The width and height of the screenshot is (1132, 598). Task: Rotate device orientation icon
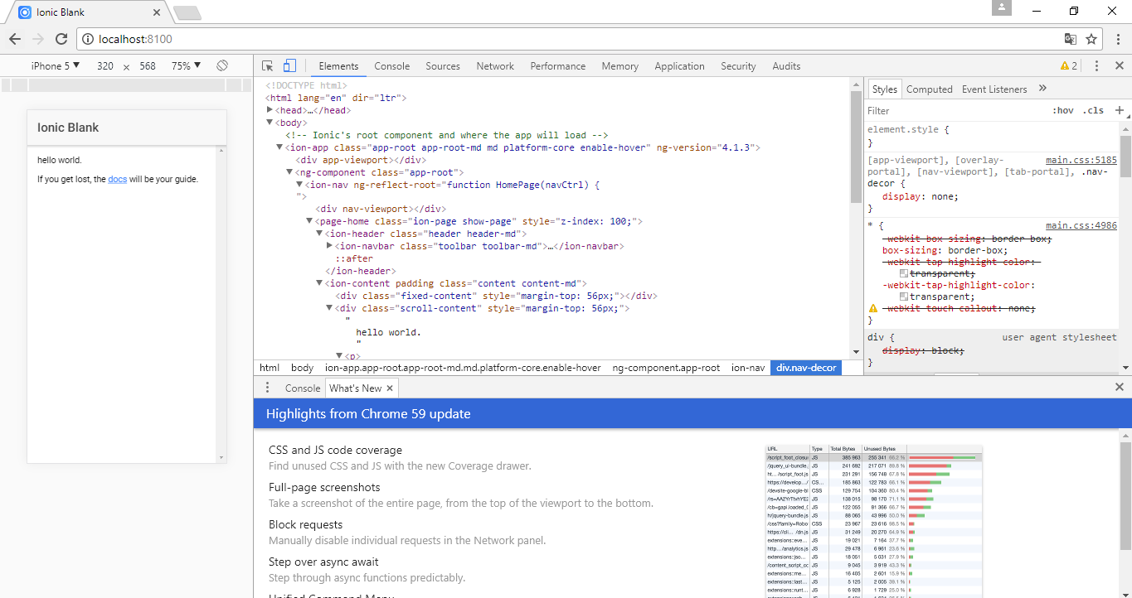(222, 65)
